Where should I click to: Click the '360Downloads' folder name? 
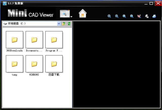click(x=14, y=51)
